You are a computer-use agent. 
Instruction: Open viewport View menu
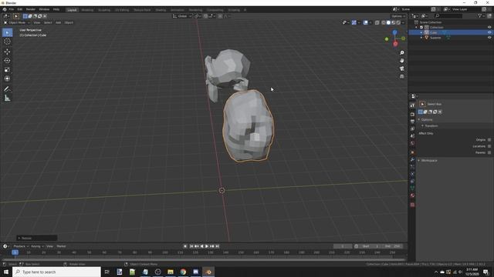[x=37, y=22]
